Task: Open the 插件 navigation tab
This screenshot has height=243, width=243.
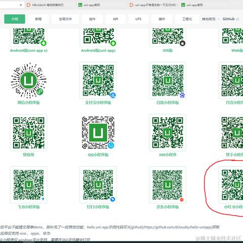Action: pos(161,19)
